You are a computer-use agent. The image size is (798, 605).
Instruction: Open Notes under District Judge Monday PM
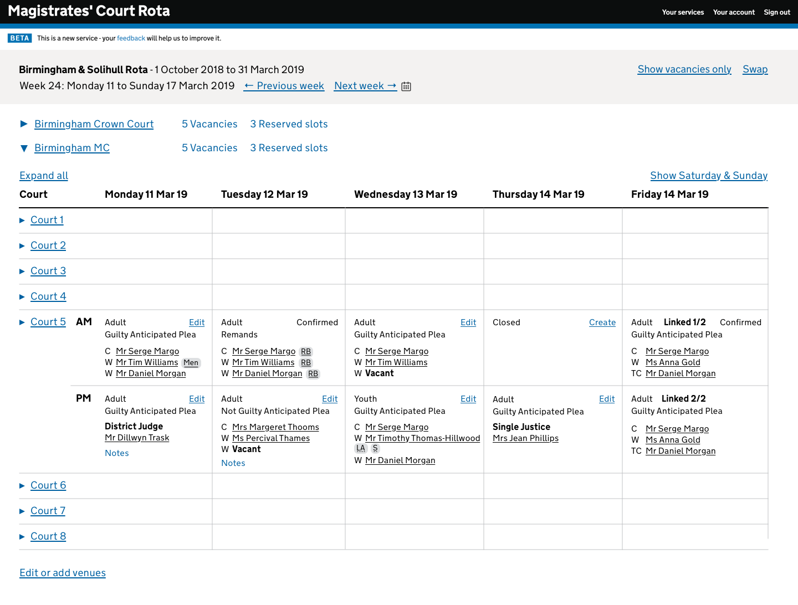click(x=116, y=453)
